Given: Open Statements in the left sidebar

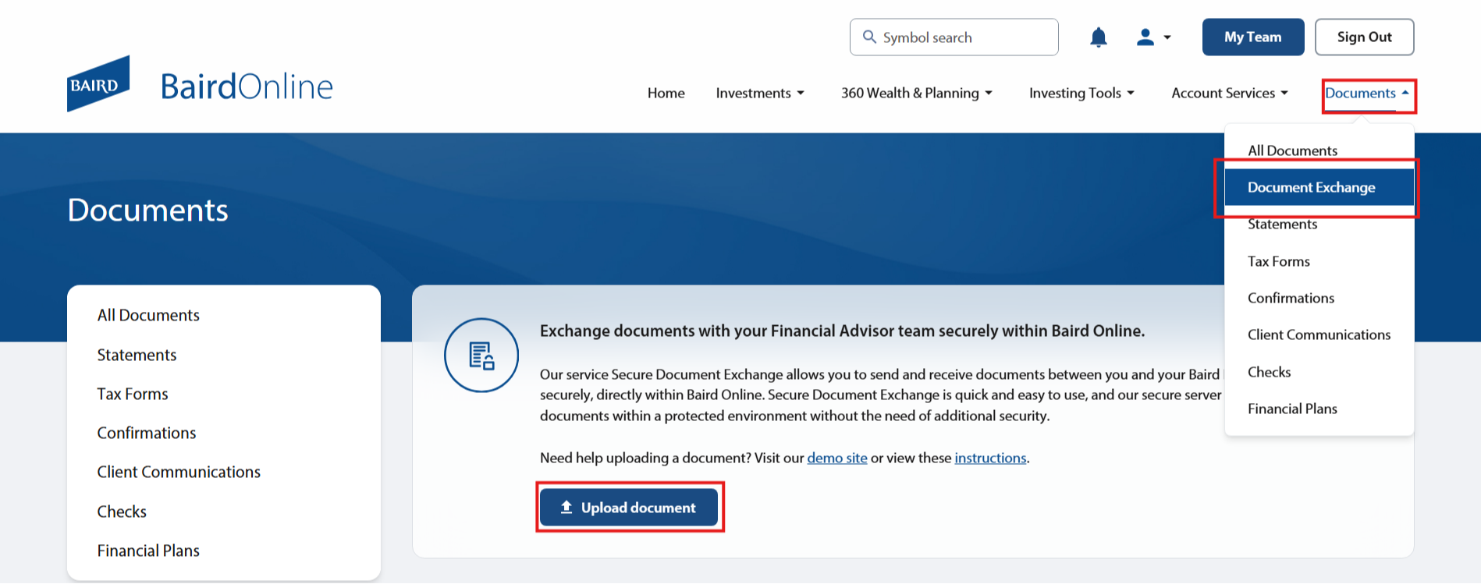Looking at the screenshot, I should coord(137,355).
